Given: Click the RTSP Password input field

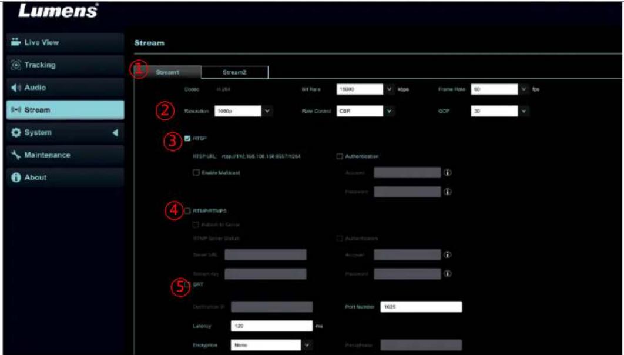Looking at the screenshot, I should (x=407, y=192).
